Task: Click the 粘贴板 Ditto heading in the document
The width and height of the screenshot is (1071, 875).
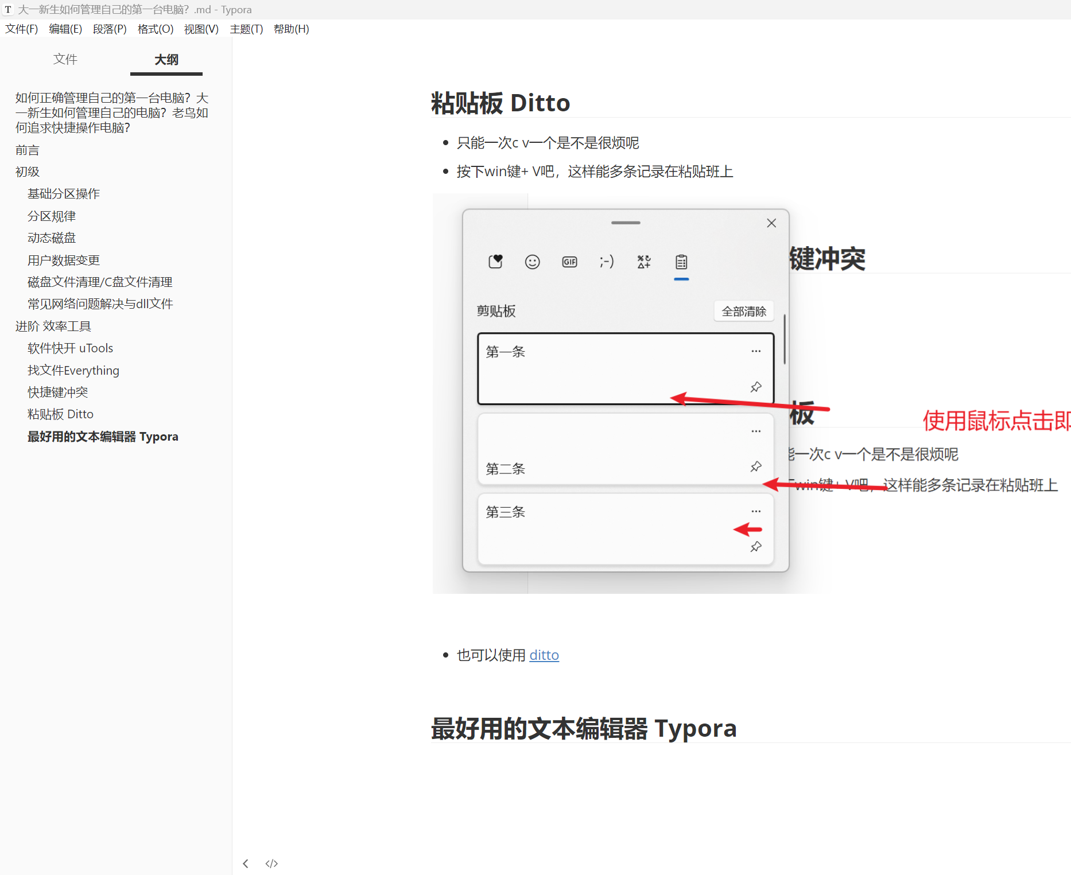Action: point(500,103)
